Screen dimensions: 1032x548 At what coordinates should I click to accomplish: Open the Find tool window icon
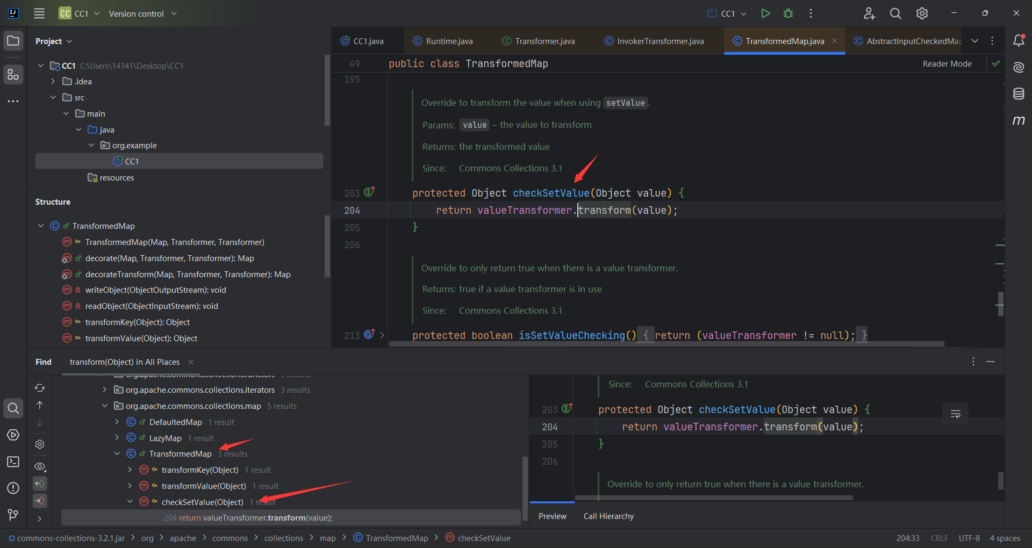click(x=13, y=408)
